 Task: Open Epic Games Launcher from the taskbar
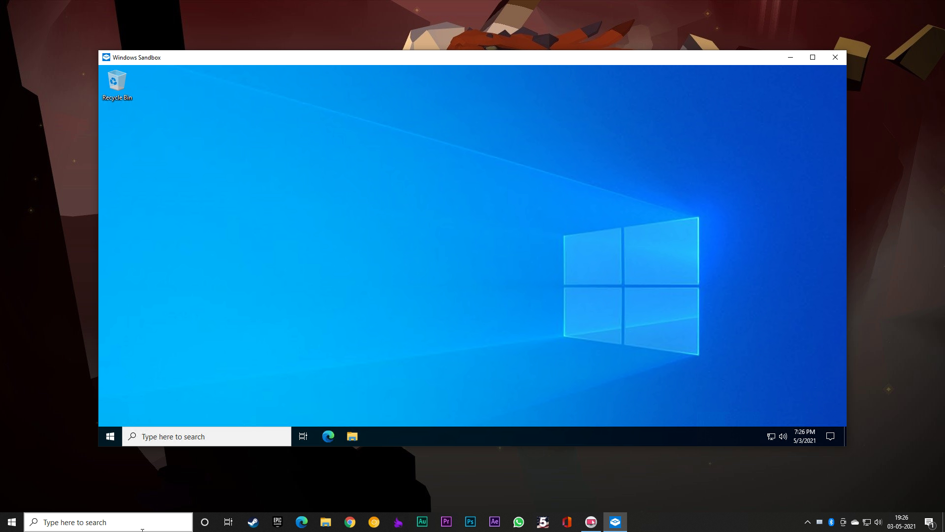[x=277, y=522]
